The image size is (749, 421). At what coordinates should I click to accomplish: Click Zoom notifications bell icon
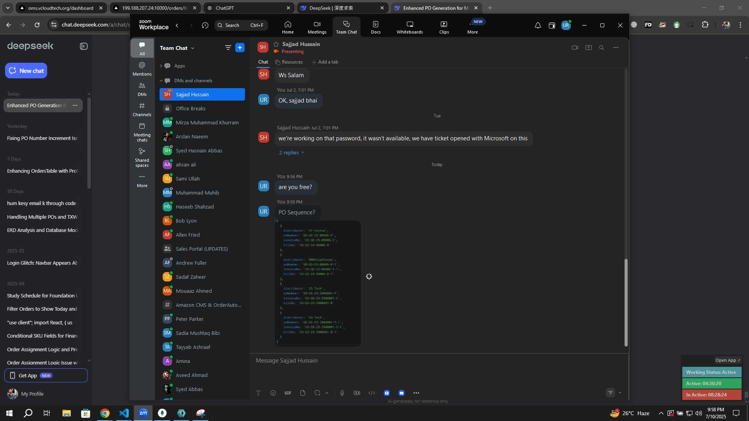[x=538, y=25]
